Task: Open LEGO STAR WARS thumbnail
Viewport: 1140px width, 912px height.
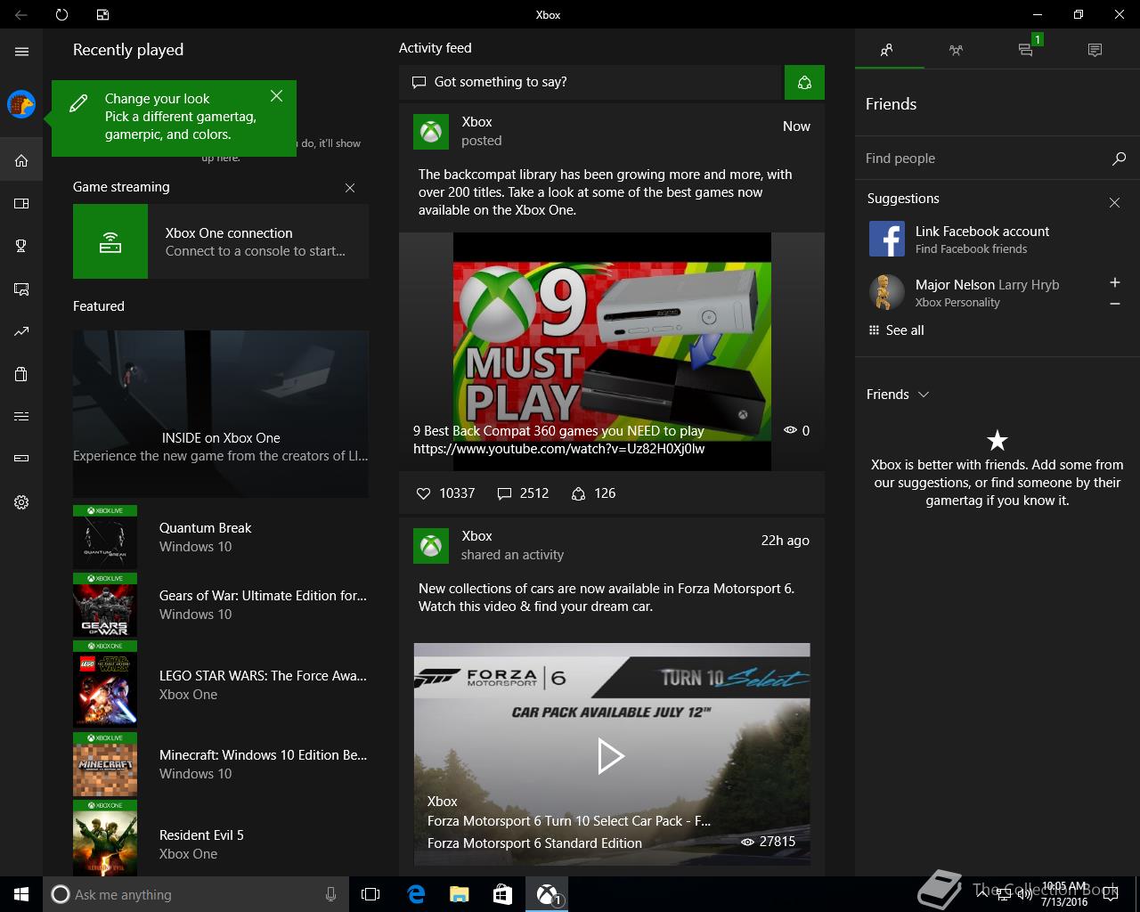Action: coord(105,684)
